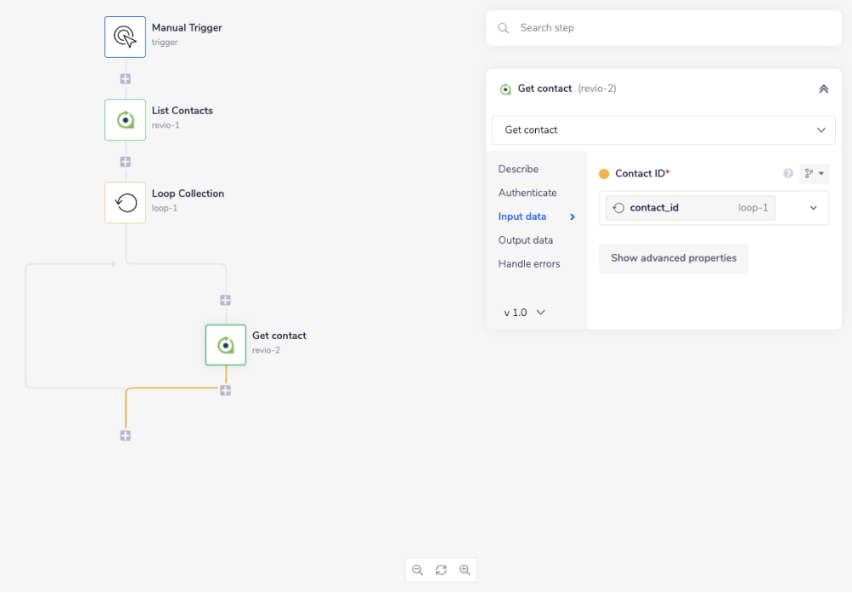Image resolution: width=852 pixels, height=593 pixels.
Task: Switch to the Output data tab
Action: click(525, 240)
